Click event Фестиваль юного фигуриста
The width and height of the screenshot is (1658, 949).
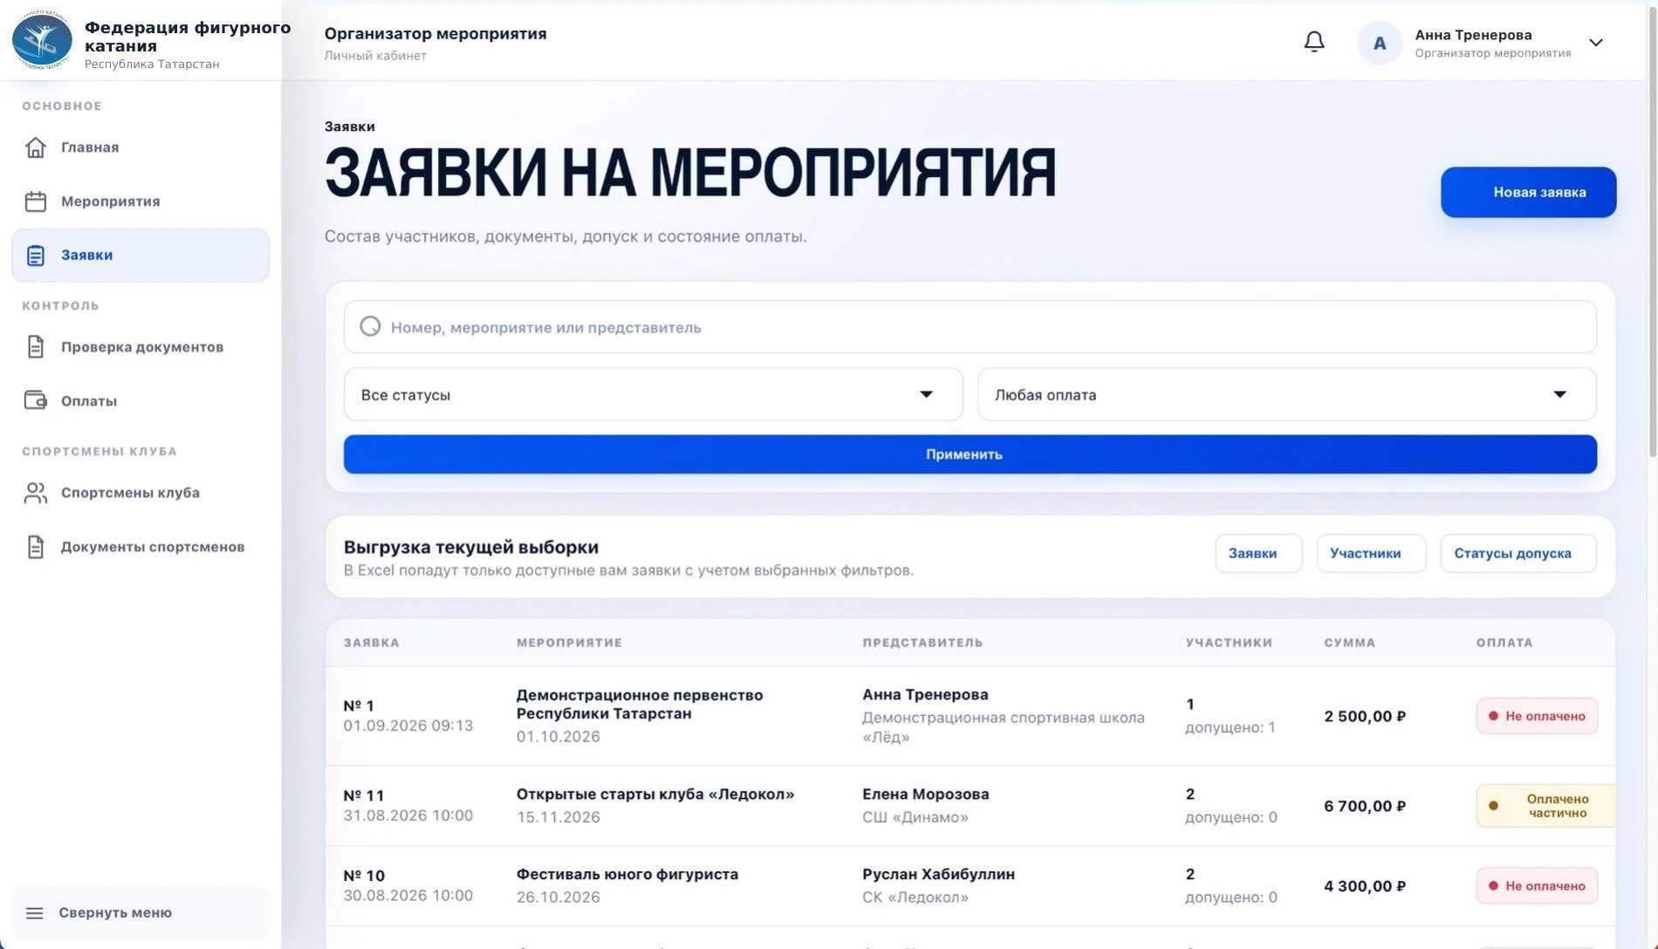(x=627, y=875)
